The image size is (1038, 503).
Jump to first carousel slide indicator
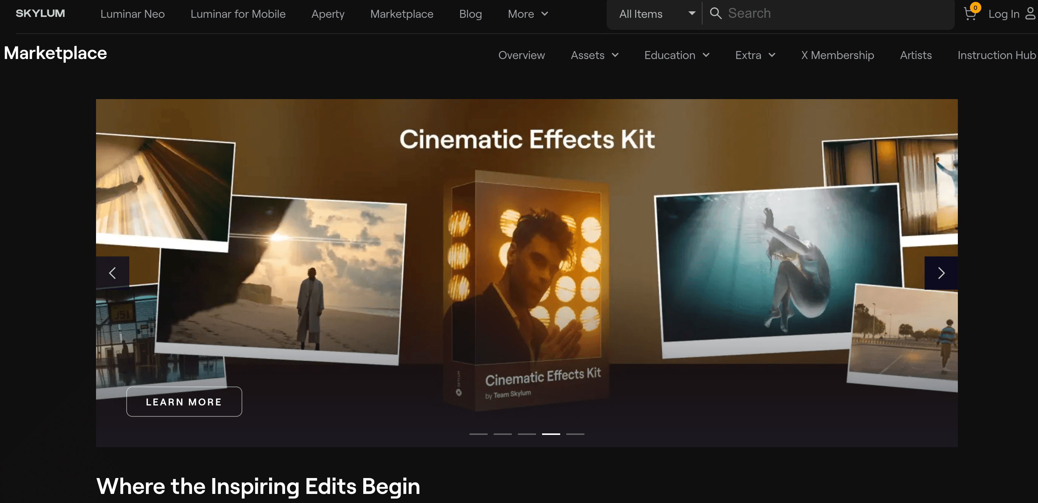tap(478, 434)
